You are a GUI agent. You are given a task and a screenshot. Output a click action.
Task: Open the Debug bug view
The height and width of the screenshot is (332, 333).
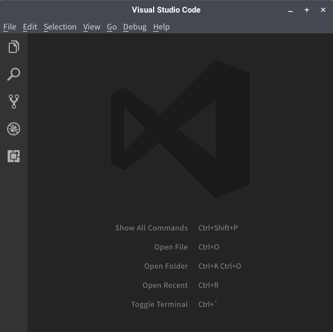tap(14, 129)
